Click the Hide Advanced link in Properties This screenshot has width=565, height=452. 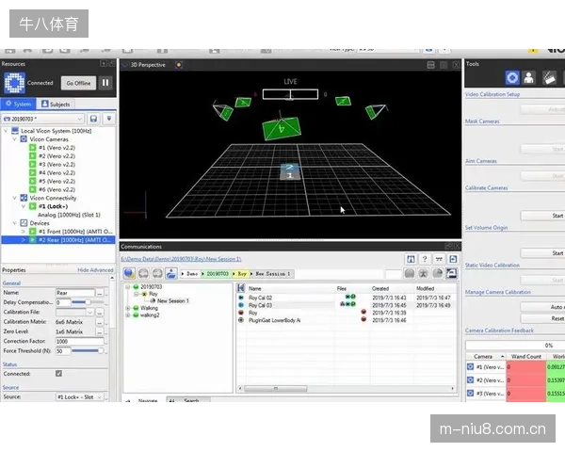click(95, 270)
